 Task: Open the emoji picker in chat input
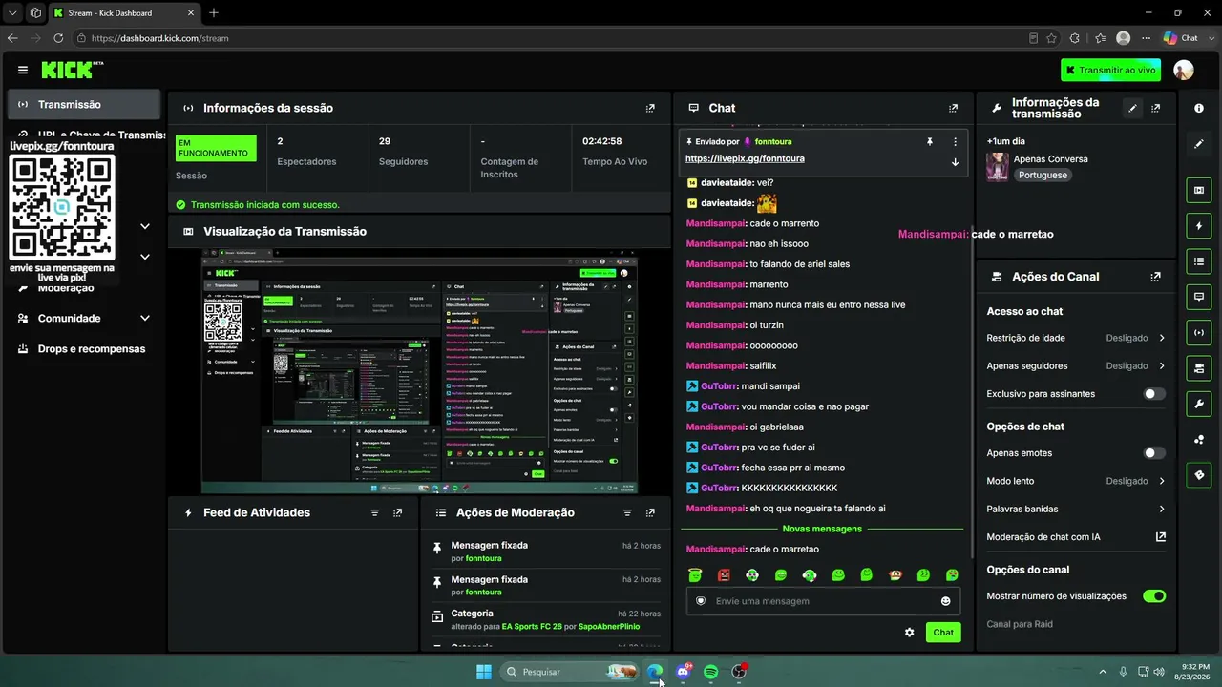[946, 601]
